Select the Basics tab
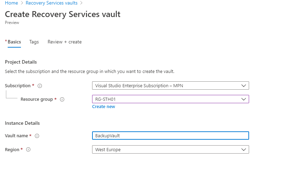This screenshot has height=180, width=292. [14, 42]
